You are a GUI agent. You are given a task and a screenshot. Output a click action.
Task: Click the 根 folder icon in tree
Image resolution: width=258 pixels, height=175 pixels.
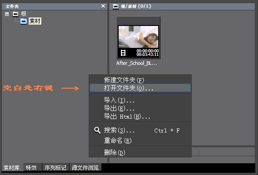15,14
